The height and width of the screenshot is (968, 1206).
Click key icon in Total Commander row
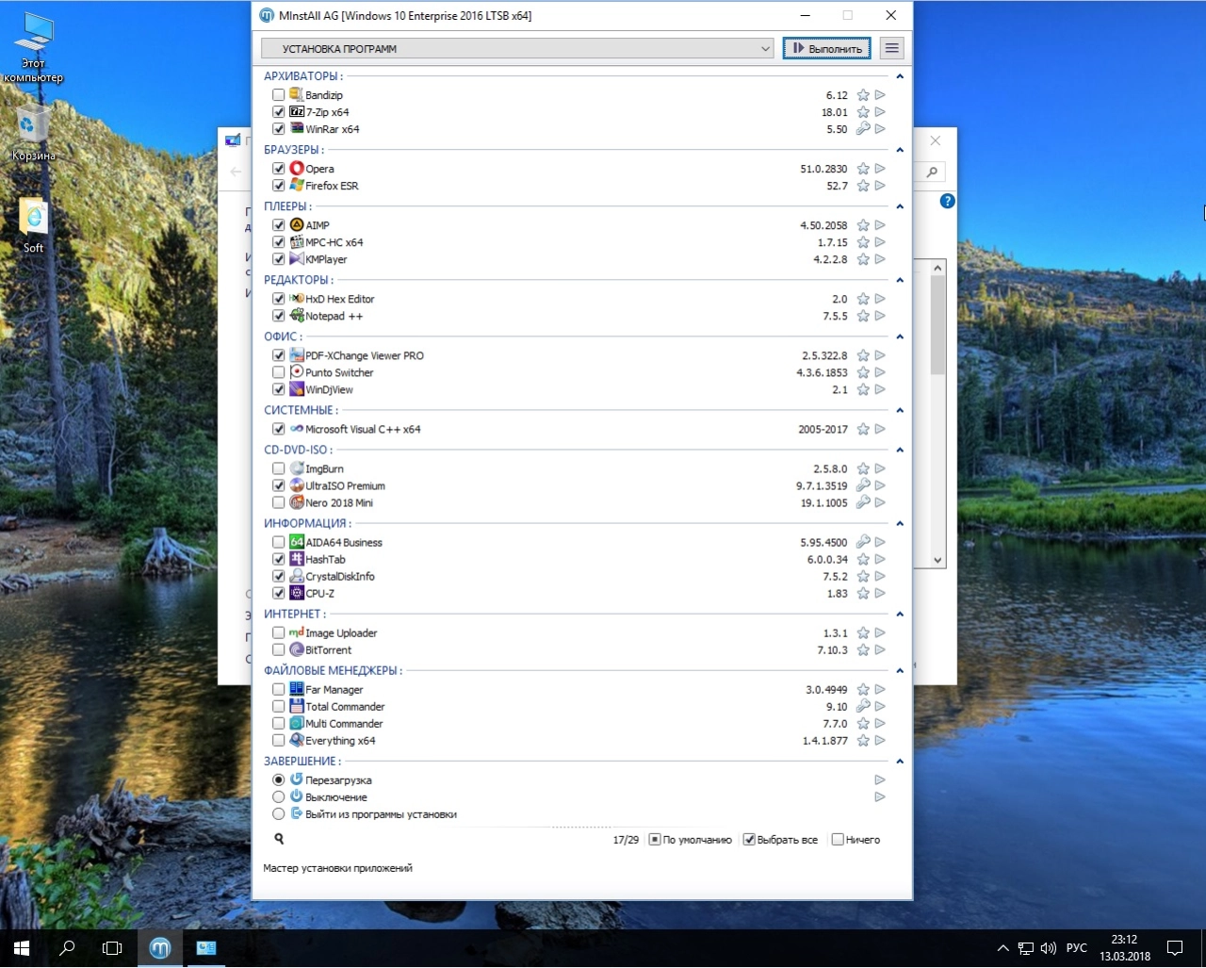click(x=863, y=706)
